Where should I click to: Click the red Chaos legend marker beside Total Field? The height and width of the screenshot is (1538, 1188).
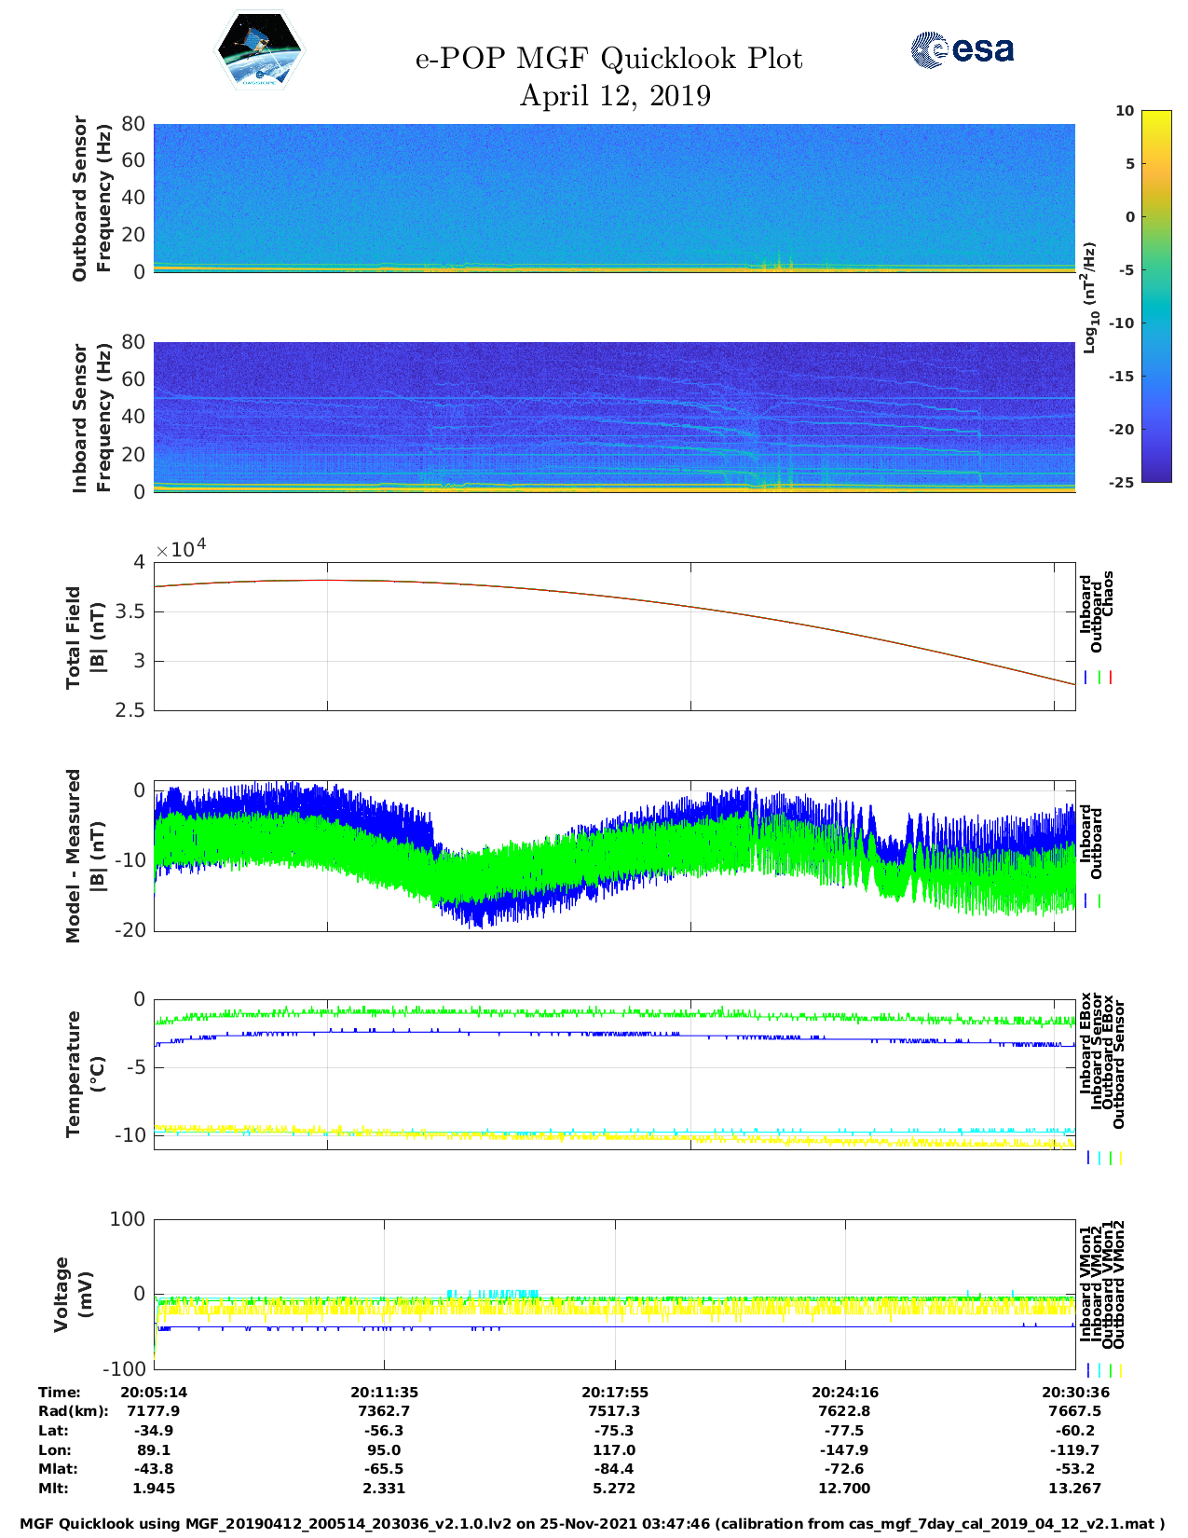click(x=1111, y=678)
